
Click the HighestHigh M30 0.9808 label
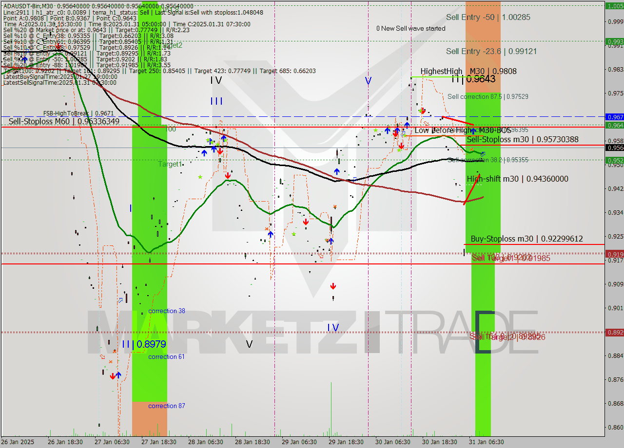click(468, 72)
